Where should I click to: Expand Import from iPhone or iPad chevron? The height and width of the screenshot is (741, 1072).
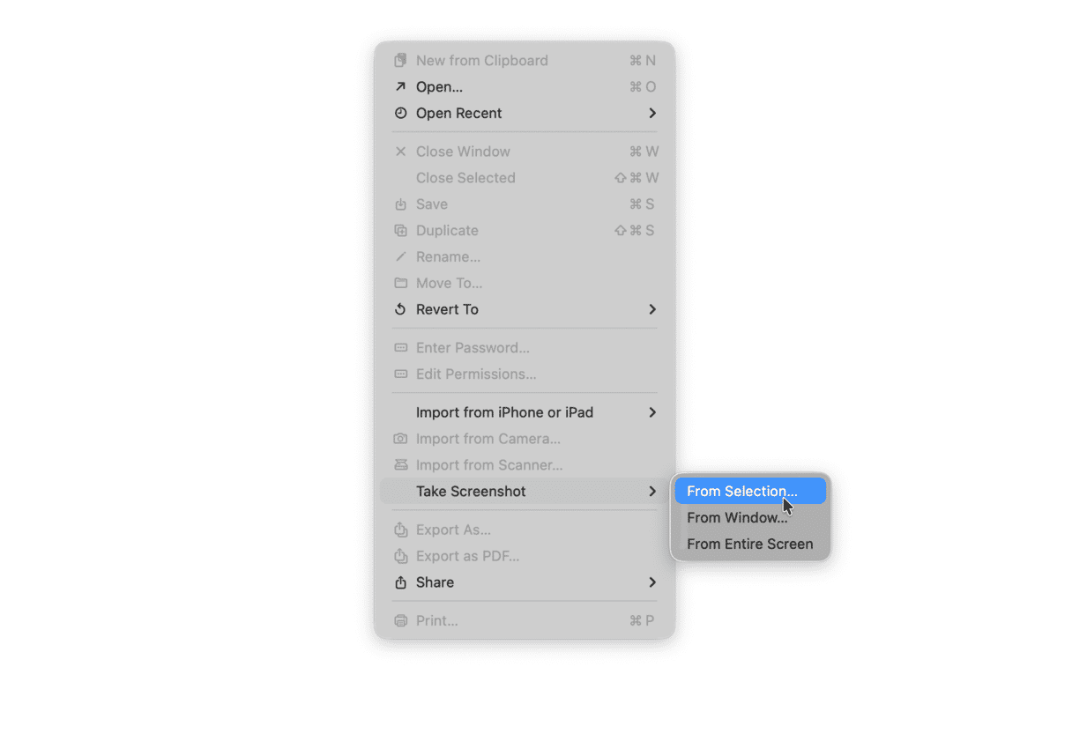pyautogui.click(x=652, y=412)
